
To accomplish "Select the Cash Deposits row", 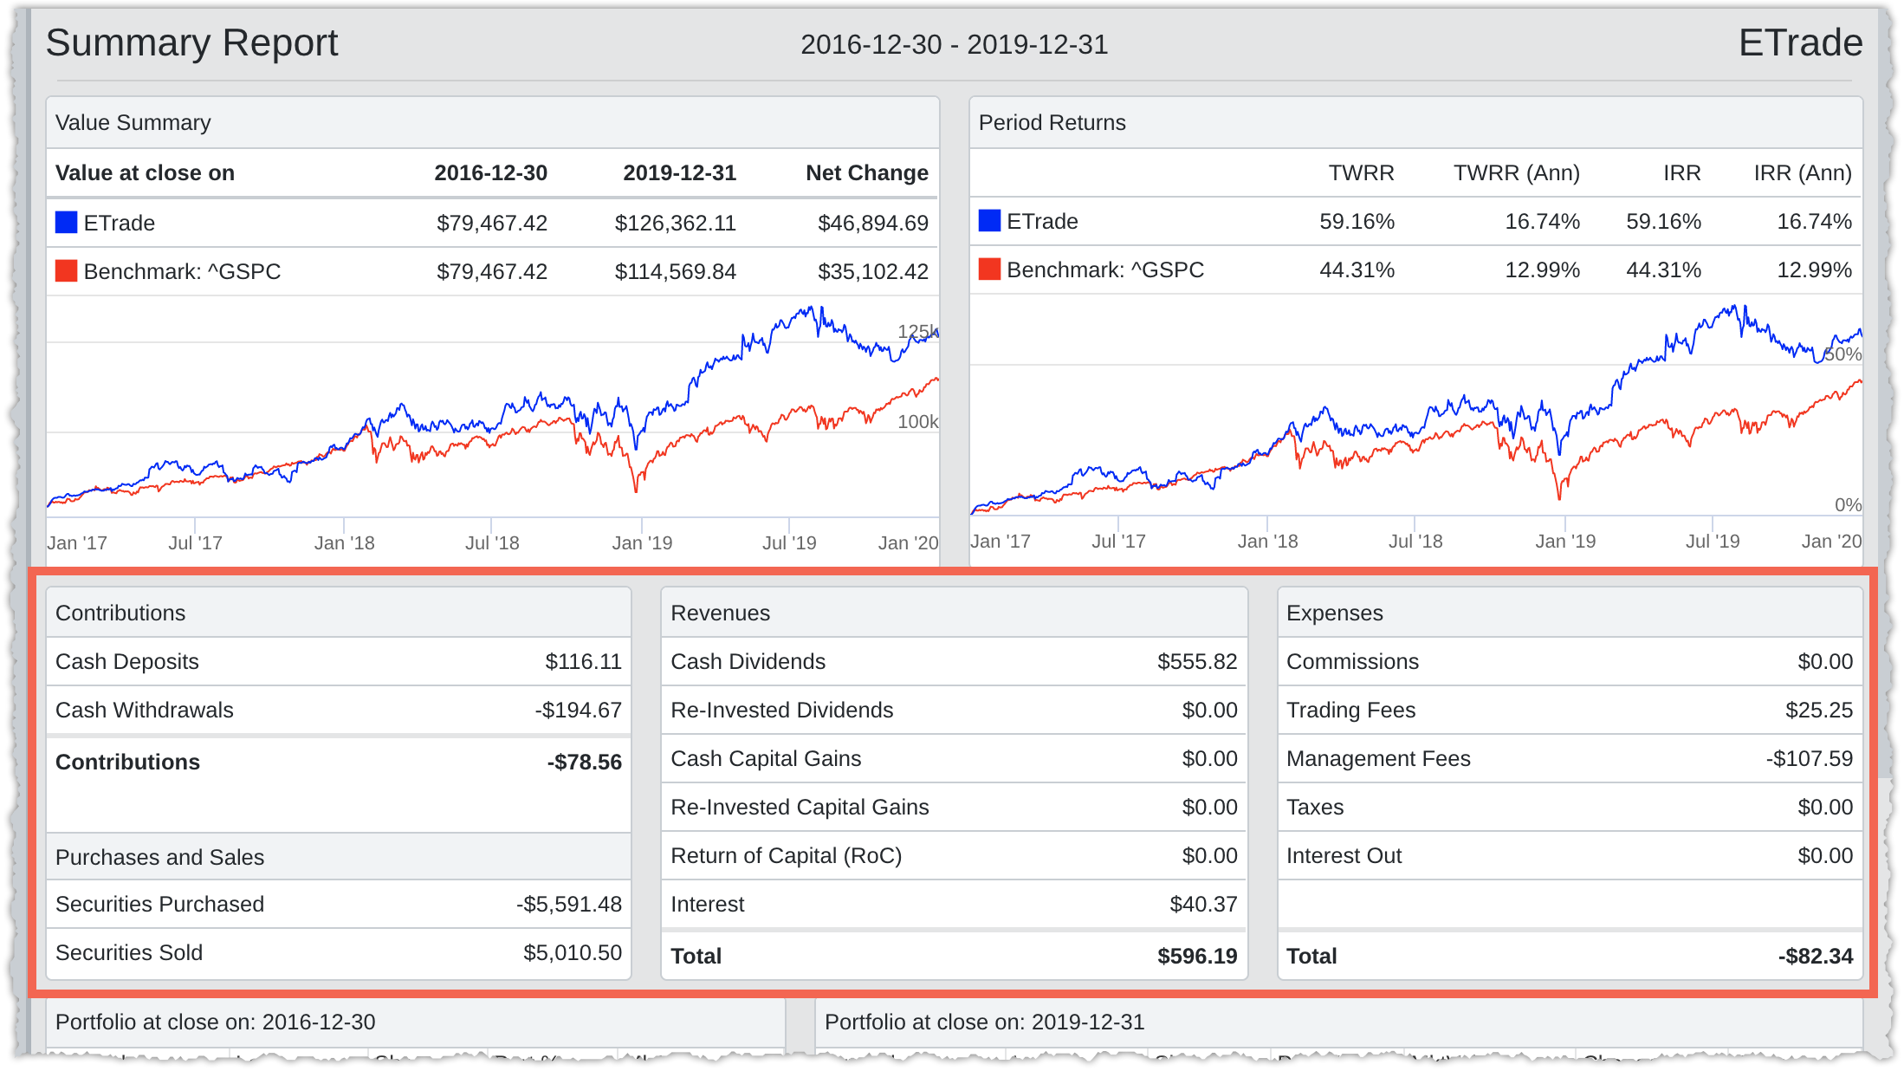I will pyautogui.click(x=339, y=661).
